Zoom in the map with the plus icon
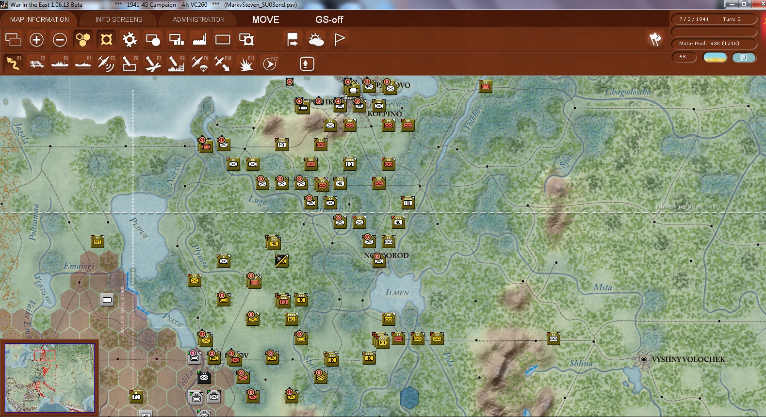Image resolution: width=766 pixels, height=417 pixels. pyautogui.click(x=36, y=39)
